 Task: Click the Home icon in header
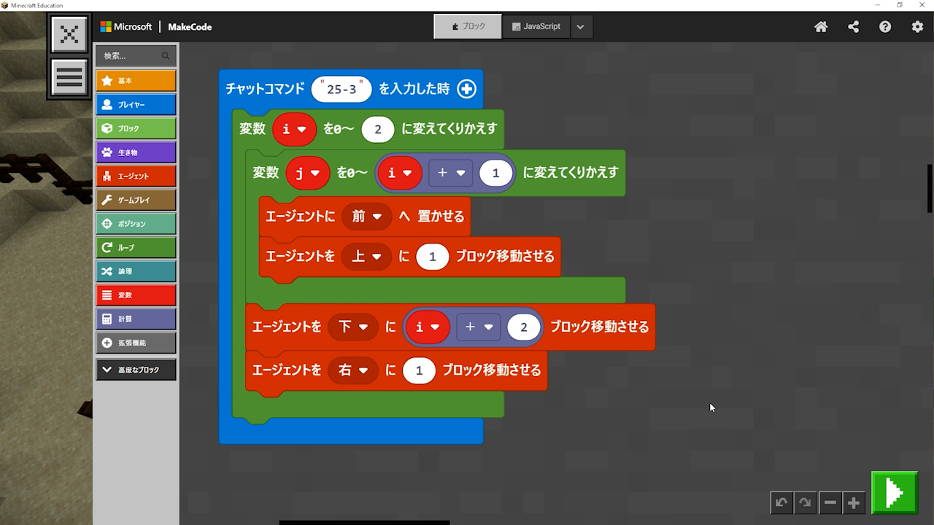click(821, 27)
